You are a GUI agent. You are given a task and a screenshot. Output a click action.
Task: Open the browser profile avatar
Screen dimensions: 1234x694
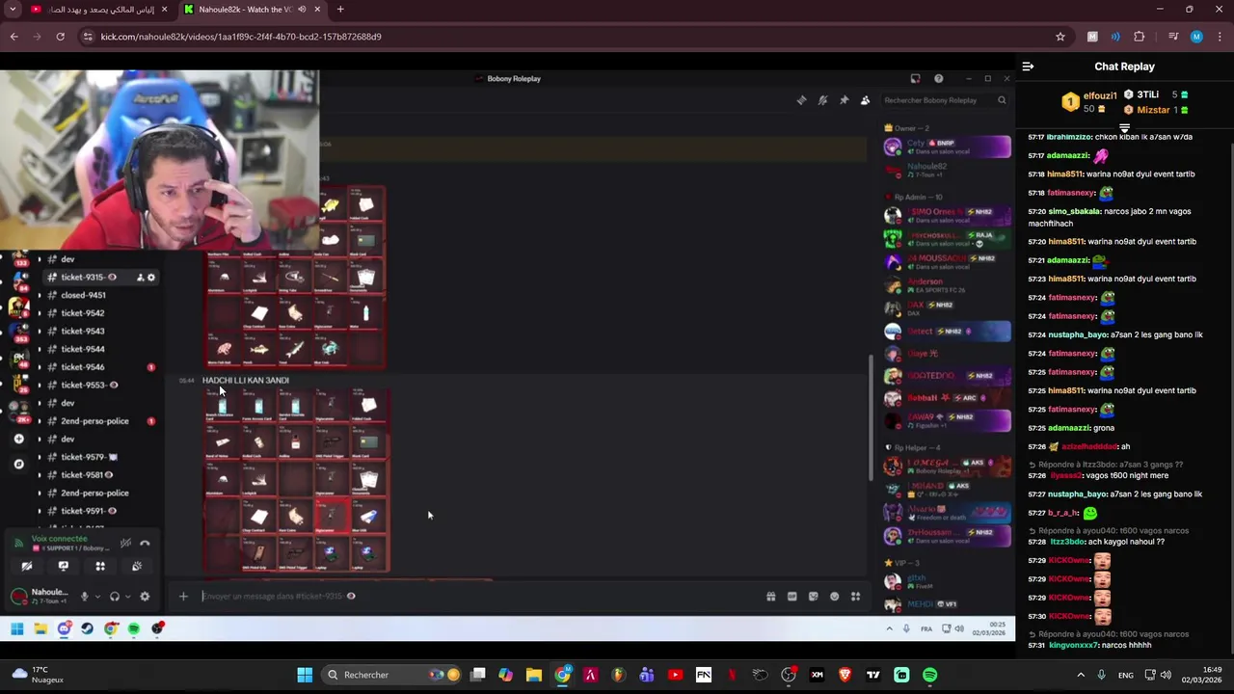[1196, 37]
